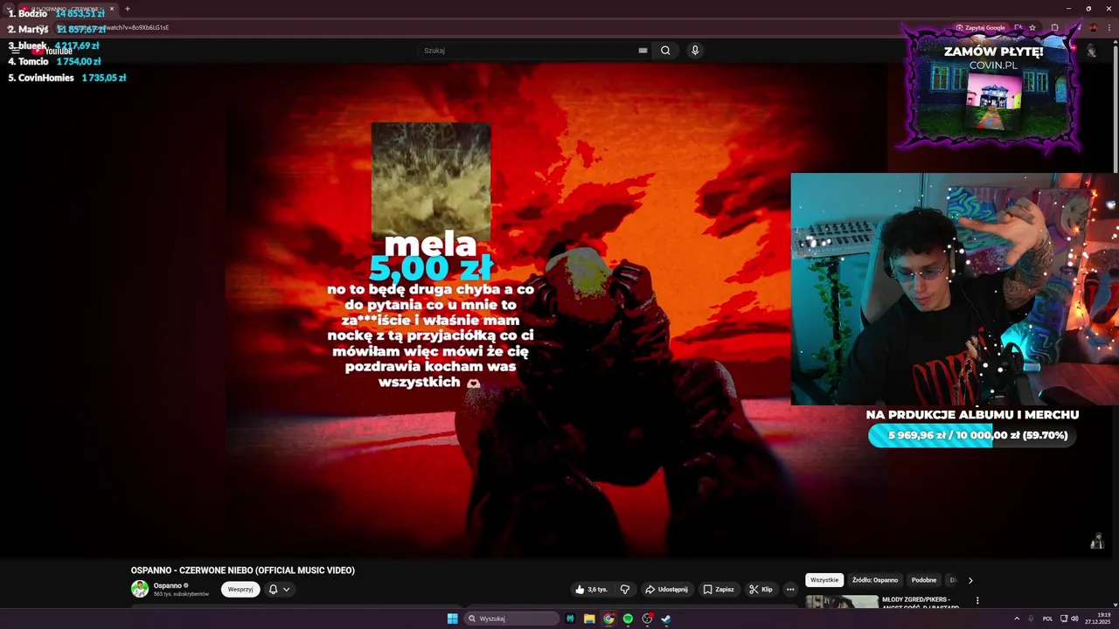Viewport: 1119px width, 629px height.
Task: Open the MŁODY ZGRED/PIKERS video thumbnail
Action: click(x=842, y=602)
